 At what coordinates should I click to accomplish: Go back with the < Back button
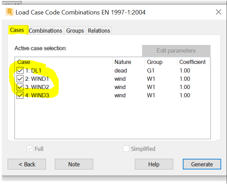point(27,164)
